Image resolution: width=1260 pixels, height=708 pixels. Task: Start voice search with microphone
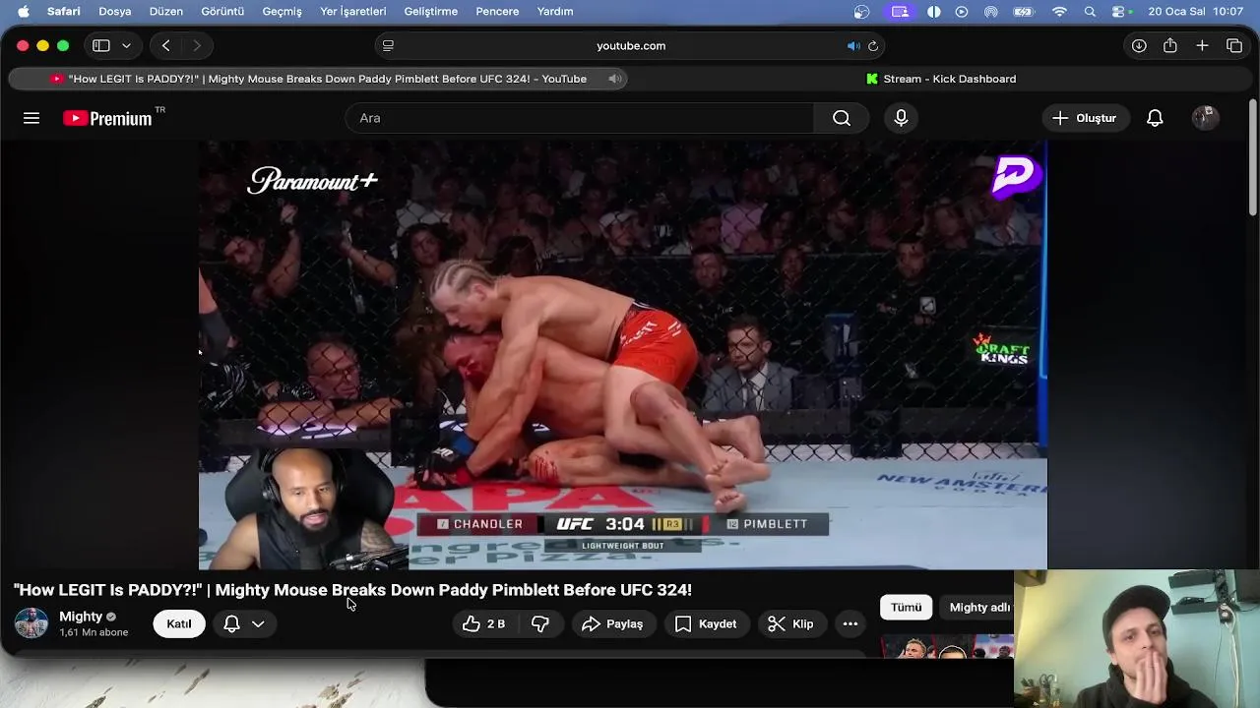pyautogui.click(x=901, y=118)
